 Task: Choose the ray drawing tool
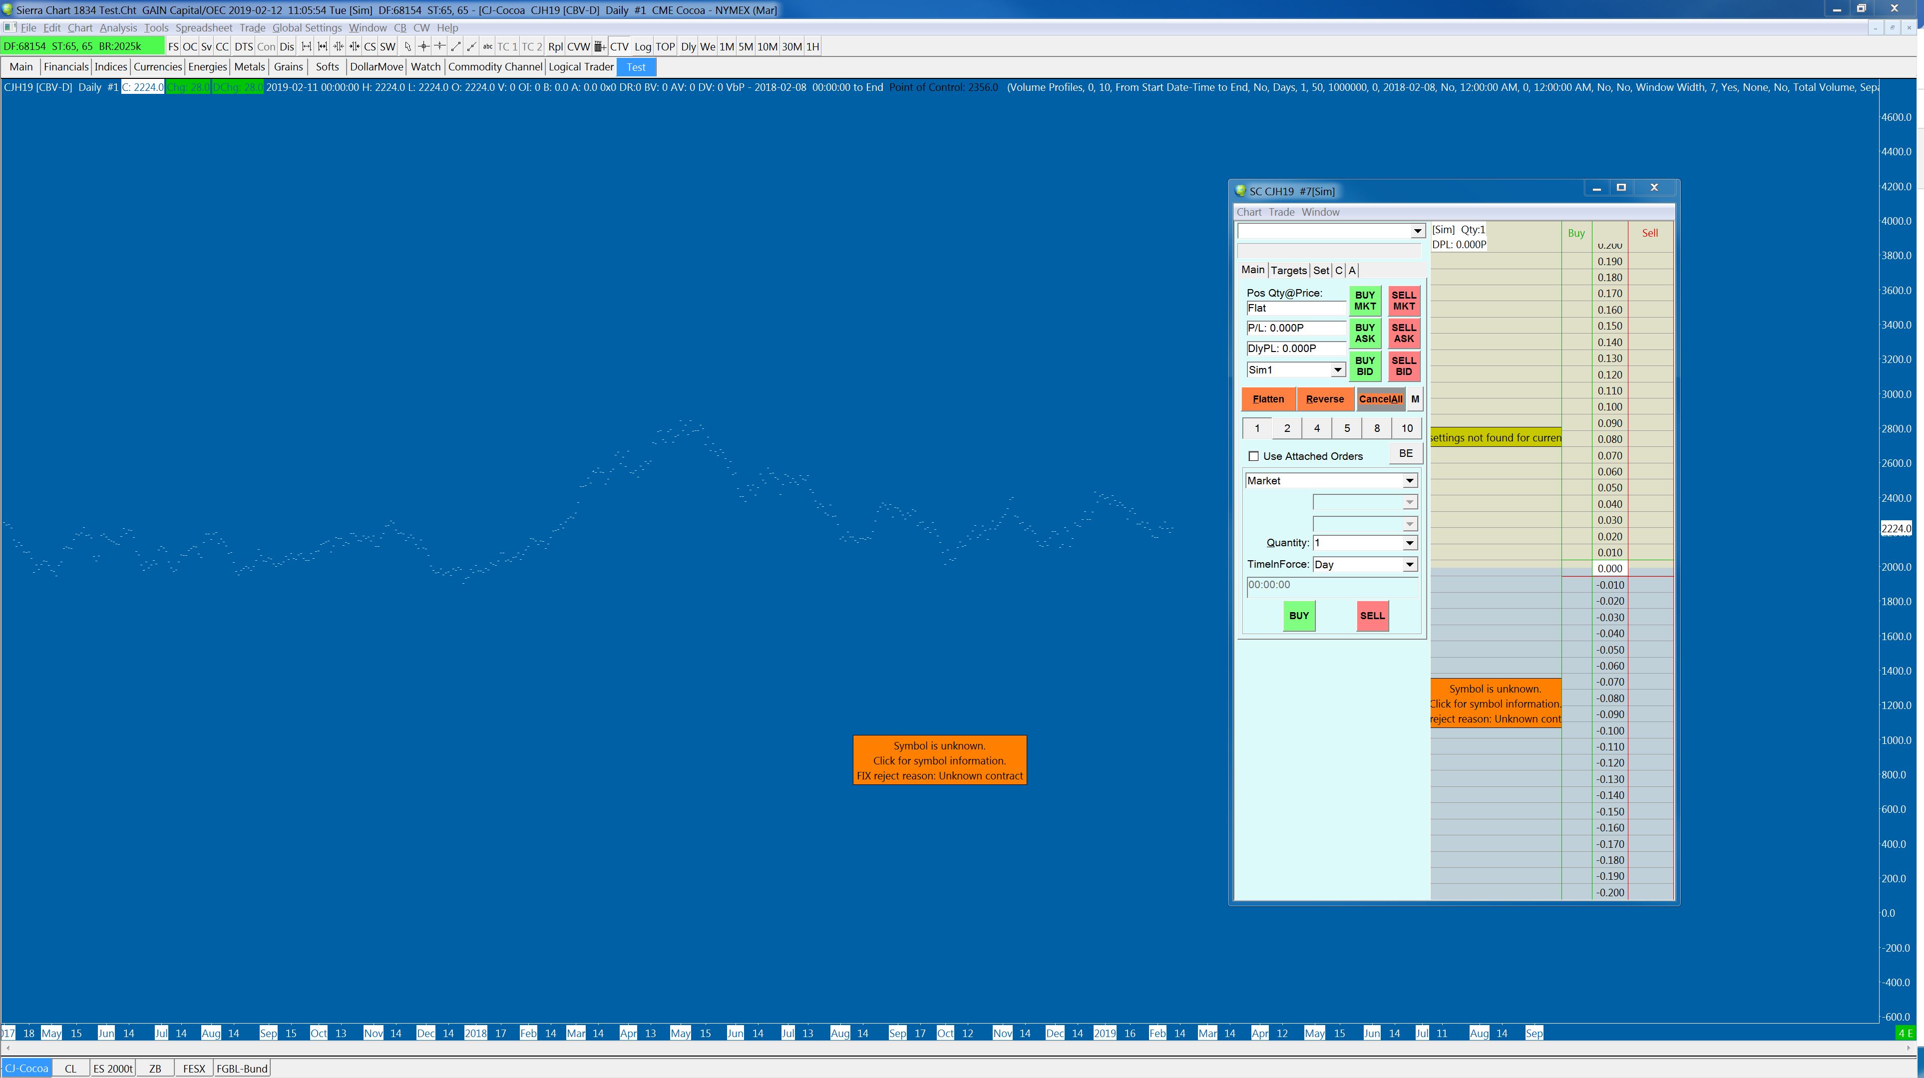click(x=472, y=46)
